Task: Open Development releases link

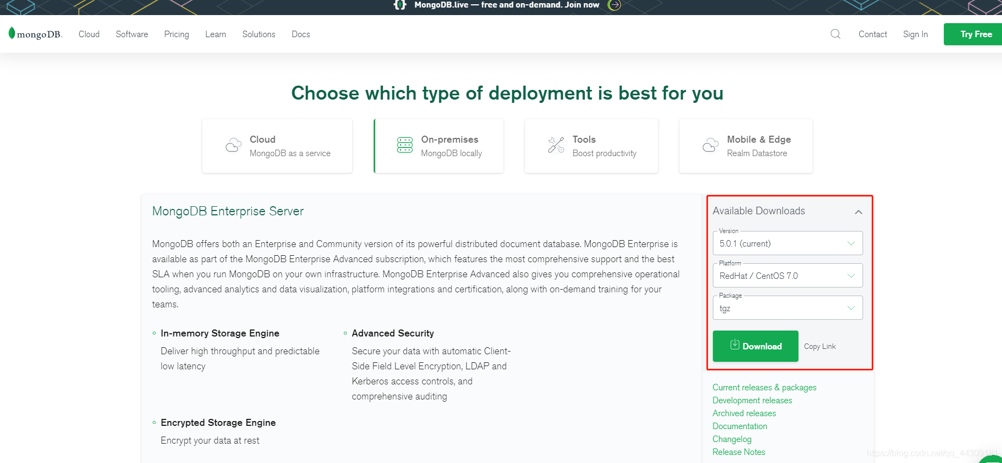Action: (752, 401)
